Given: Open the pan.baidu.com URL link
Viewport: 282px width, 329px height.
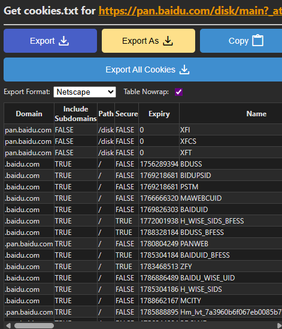Looking at the screenshot, I should [x=190, y=11].
